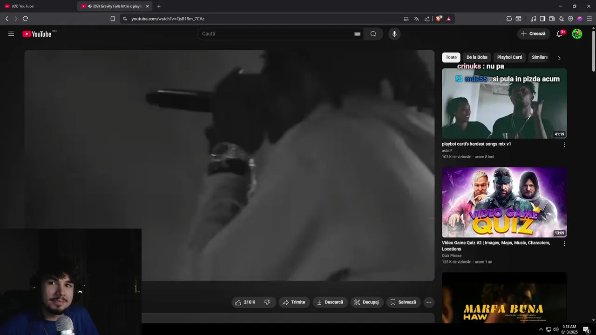Click the Salvează save button

pyautogui.click(x=403, y=302)
